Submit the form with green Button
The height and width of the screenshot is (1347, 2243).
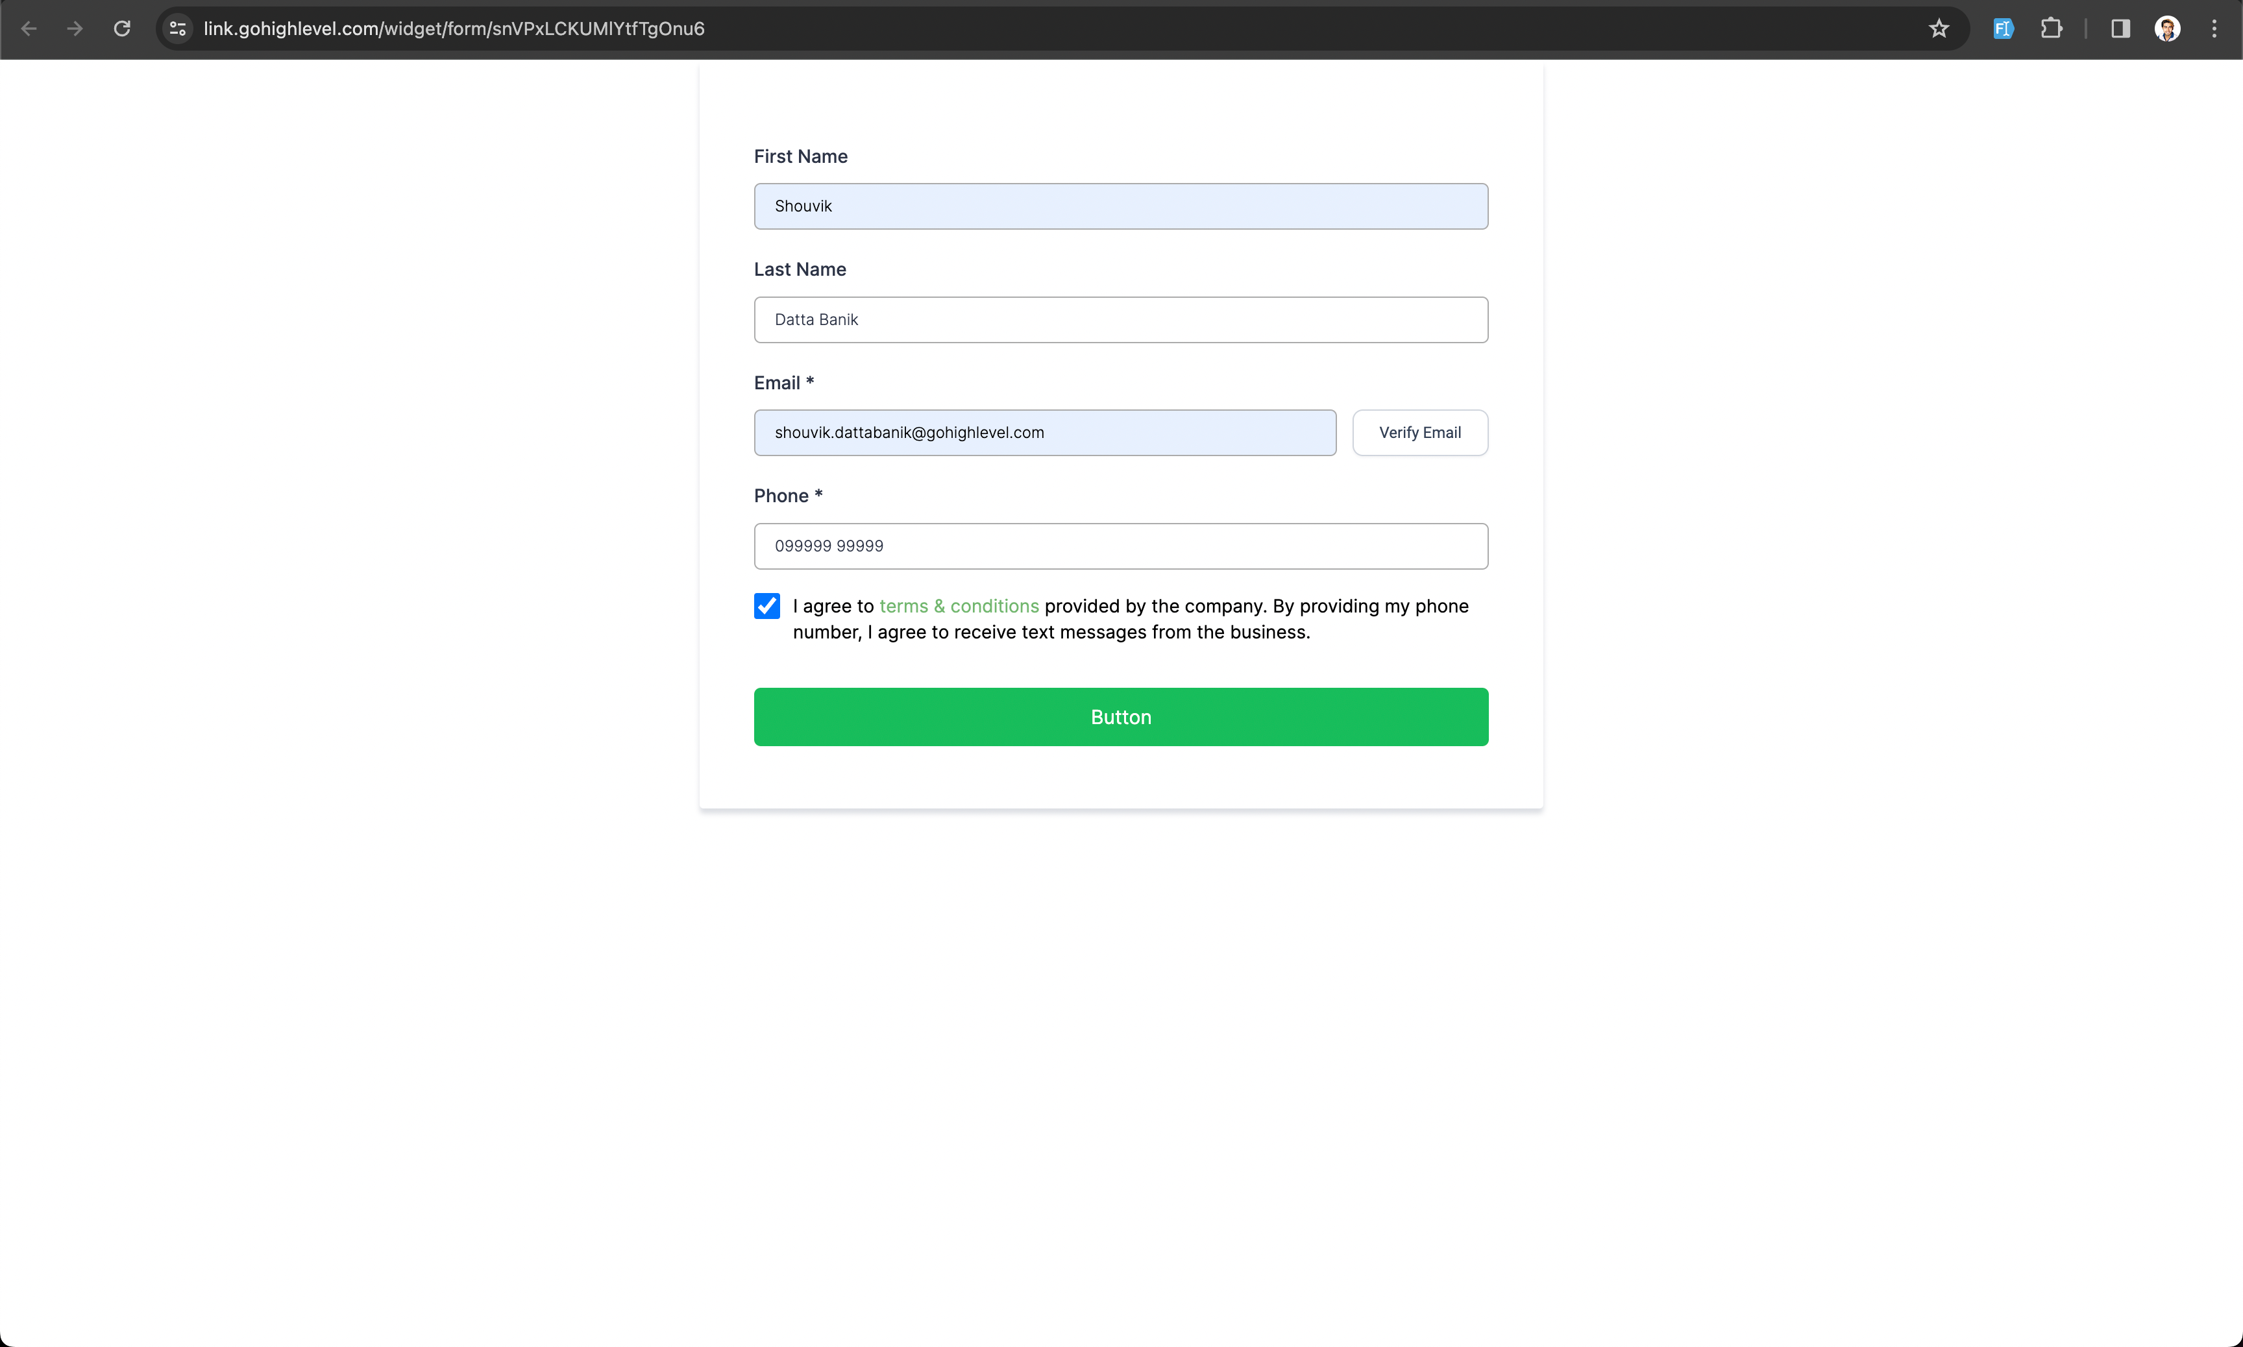(x=1120, y=717)
